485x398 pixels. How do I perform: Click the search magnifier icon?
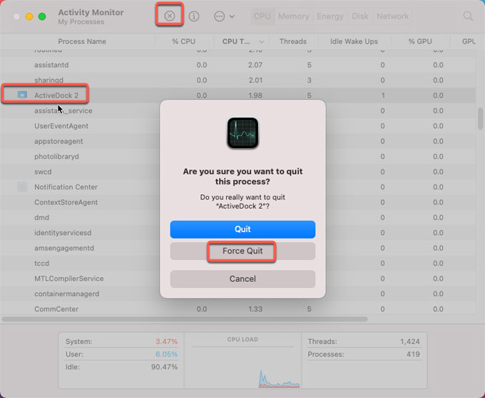[468, 16]
